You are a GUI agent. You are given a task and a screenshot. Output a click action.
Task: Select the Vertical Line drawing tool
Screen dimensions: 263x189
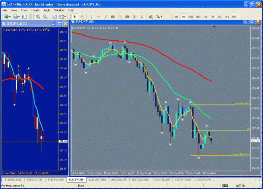coord(91,16)
